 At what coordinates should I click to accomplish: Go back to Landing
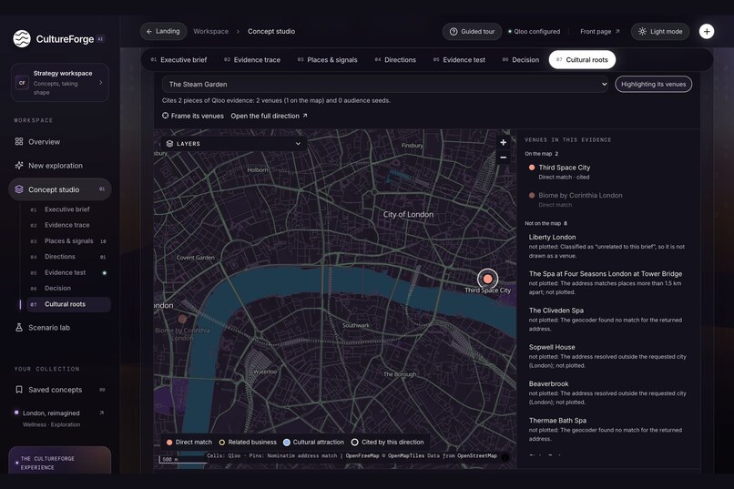coord(163,31)
